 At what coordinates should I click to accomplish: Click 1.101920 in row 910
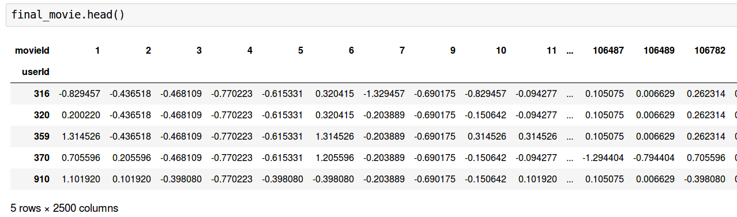pyautogui.click(x=81, y=179)
